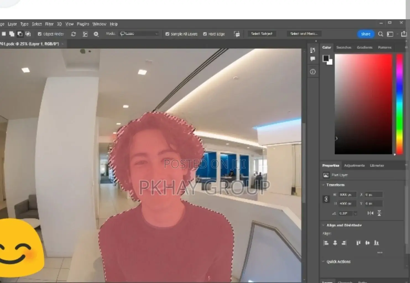Open the Color panel options menu
This screenshot has width=410, height=283.
[406, 47]
